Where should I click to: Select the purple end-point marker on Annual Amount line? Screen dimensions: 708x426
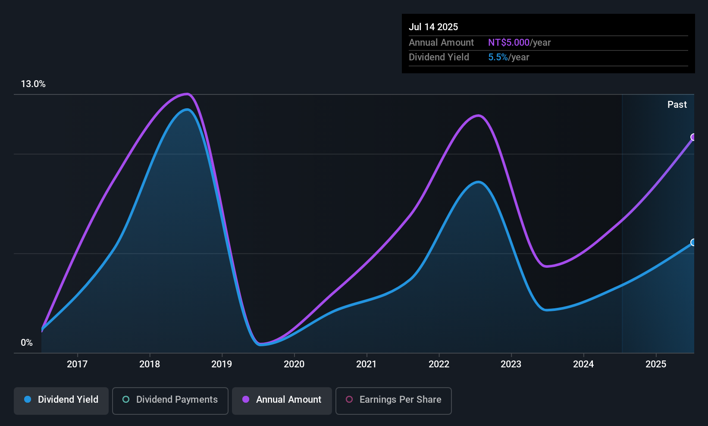pyautogui.click(x=693, y=137)
